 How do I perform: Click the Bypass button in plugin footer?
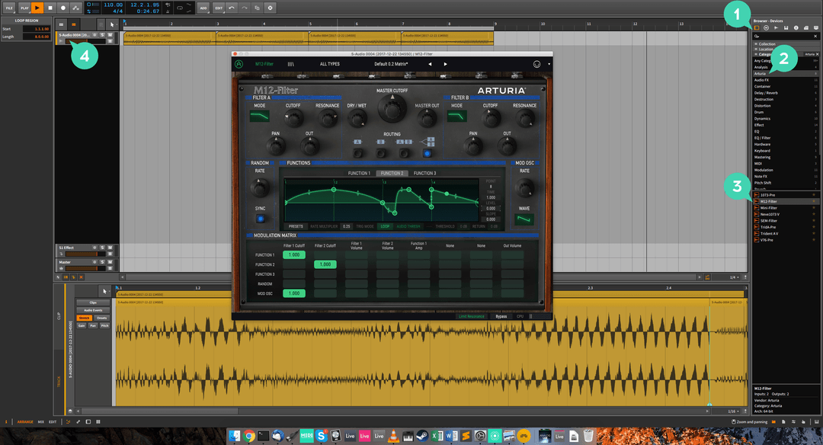[x=501, y=316]
